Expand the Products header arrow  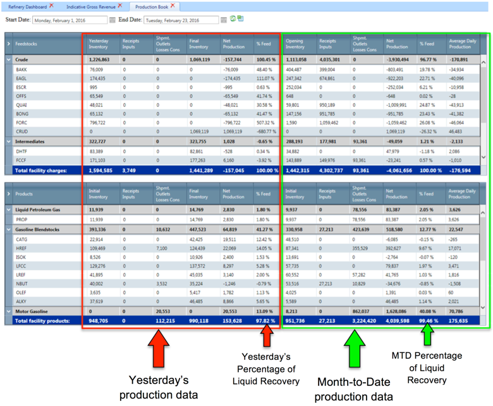point(8,193)
